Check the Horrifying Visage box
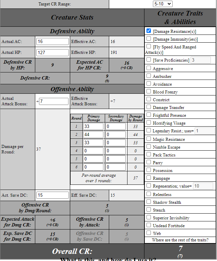Image resolution: width=217 pixels, height=261 pixels. click(x=149, y=123)
